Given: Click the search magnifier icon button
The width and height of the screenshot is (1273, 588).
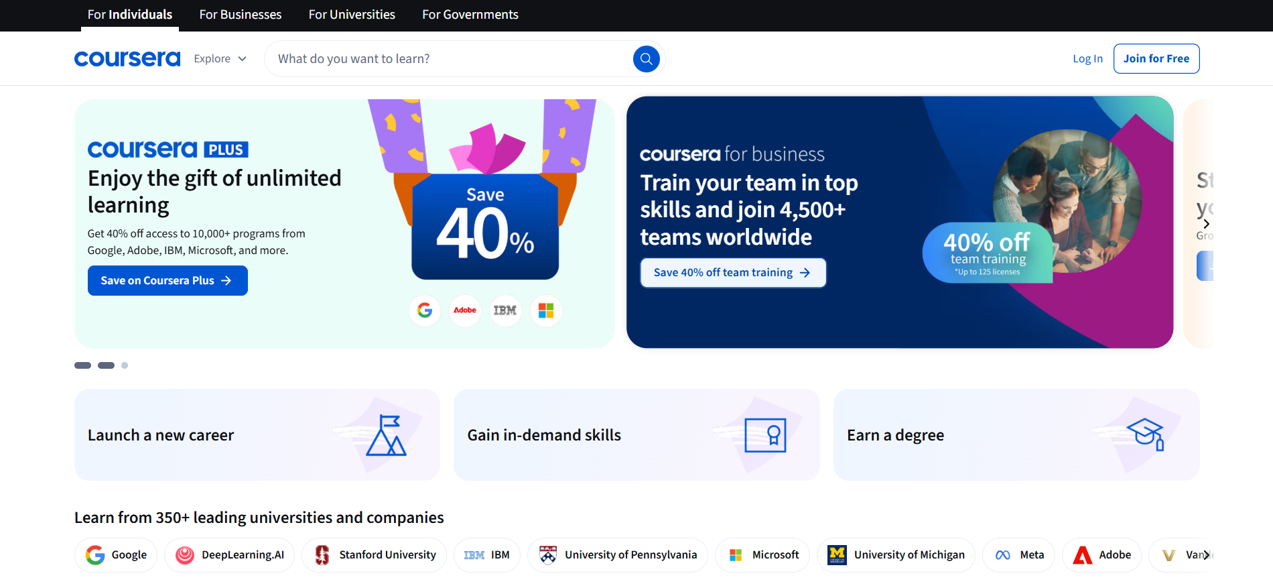Looking at the screenshot, I should tap(646, 59).
